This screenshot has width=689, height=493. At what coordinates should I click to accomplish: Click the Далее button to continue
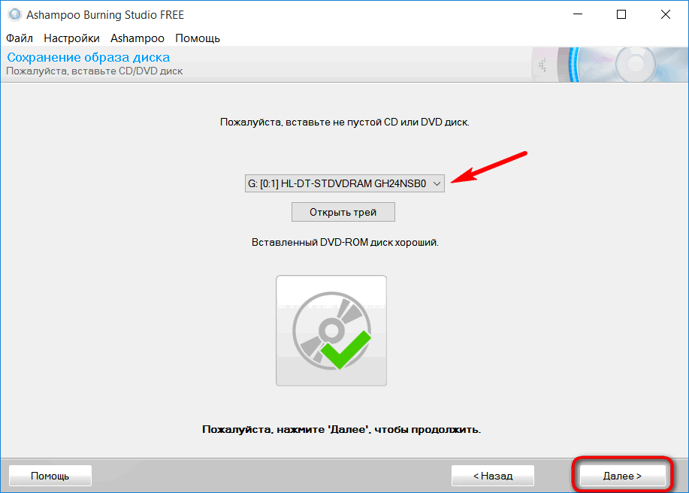point(622,476)
